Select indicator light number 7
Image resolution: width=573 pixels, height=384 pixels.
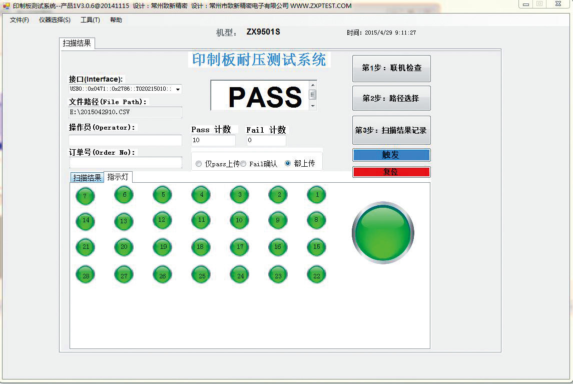click(85, 196)
